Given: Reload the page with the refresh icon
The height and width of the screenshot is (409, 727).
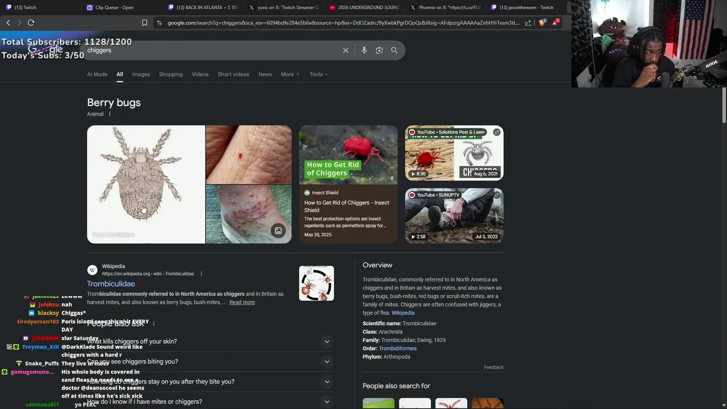Looking at the screenshot, I should point(31,23).
